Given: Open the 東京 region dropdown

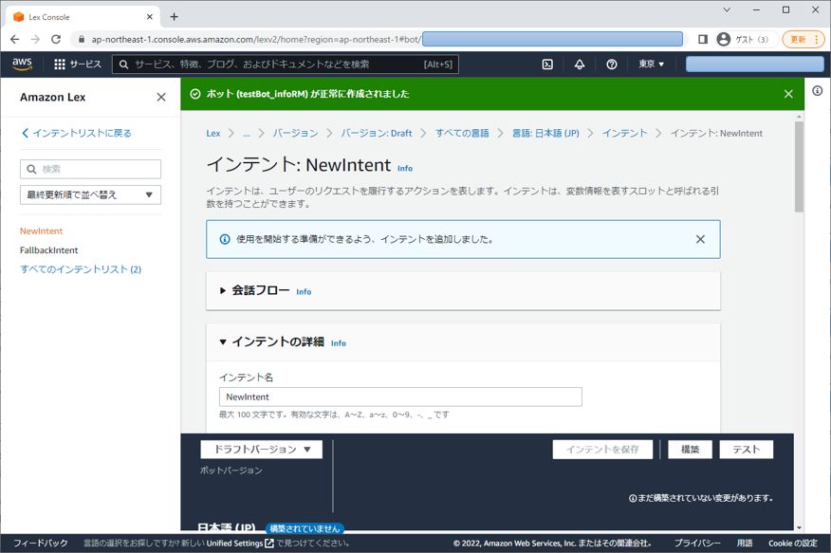Looking at the screenshot, I should tap(651, 65).
